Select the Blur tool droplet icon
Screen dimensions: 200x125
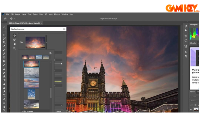coord(4,84)
